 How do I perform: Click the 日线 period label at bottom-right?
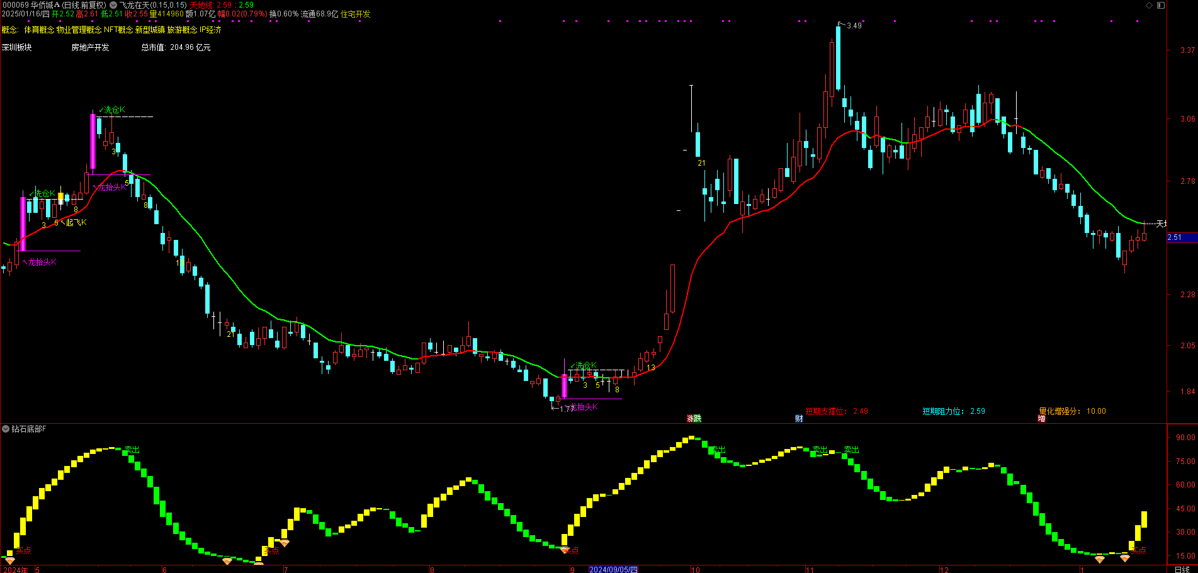[1182, 569]
